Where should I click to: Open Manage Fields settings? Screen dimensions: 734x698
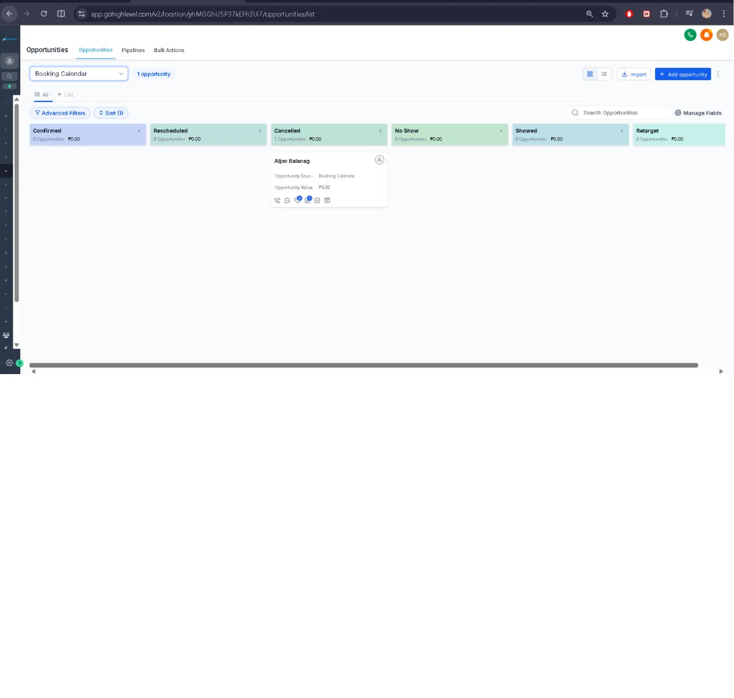[x=698, y=113]
